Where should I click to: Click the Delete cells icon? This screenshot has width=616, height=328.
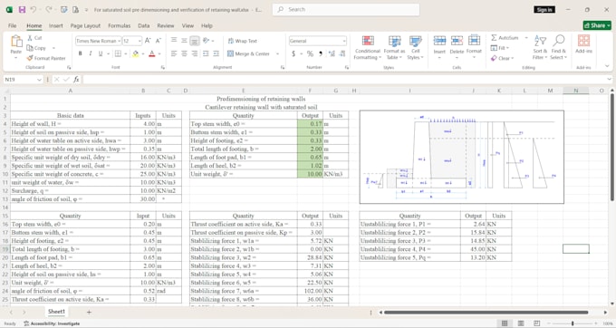click(x=457, y=41)
